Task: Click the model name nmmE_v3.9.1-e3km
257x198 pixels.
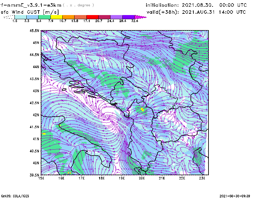Action: click(x=34, y=5)
